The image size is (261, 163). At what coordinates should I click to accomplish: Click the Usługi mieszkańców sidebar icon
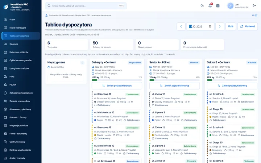coord(5,68)
